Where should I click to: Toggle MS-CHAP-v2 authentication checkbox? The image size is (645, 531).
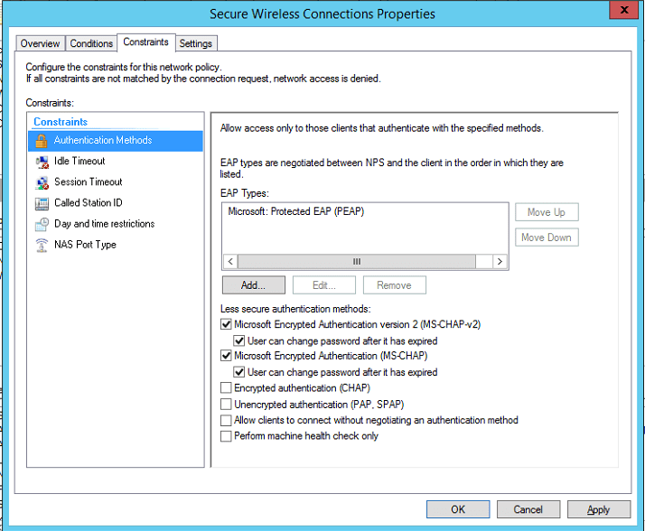click(226, 324)
